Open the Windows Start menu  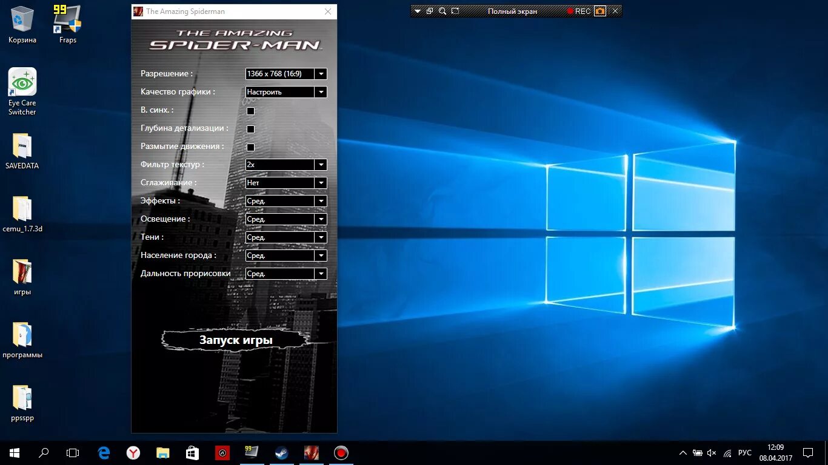(x=15, y=453)
